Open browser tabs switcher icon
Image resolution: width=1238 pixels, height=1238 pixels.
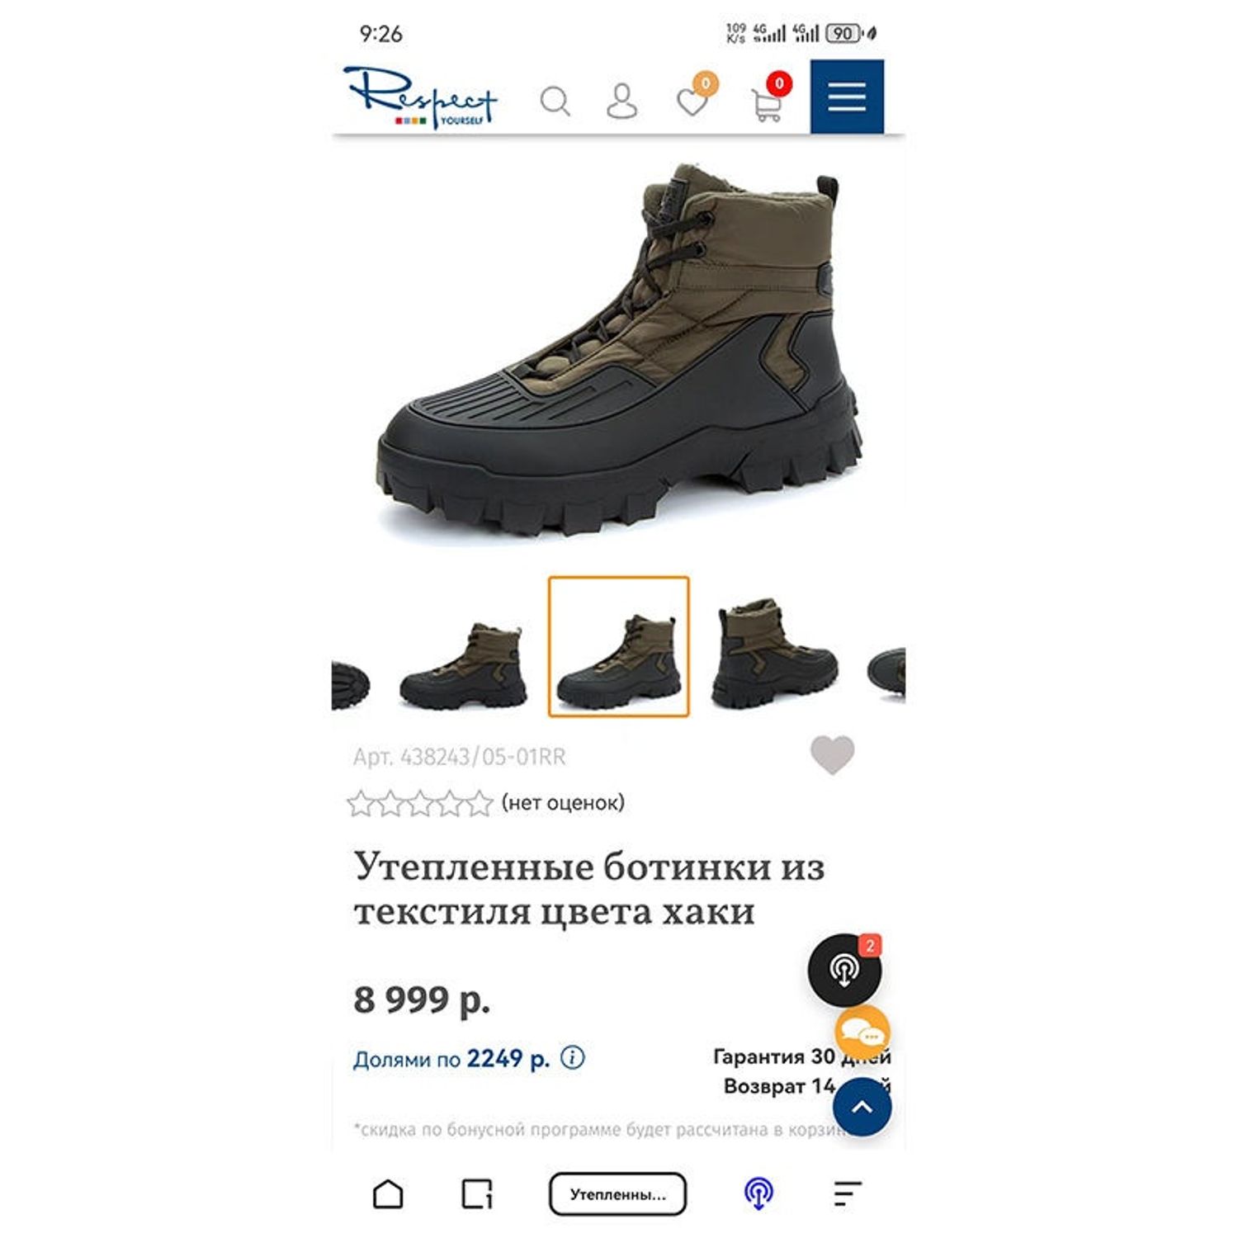point(477,1194)
